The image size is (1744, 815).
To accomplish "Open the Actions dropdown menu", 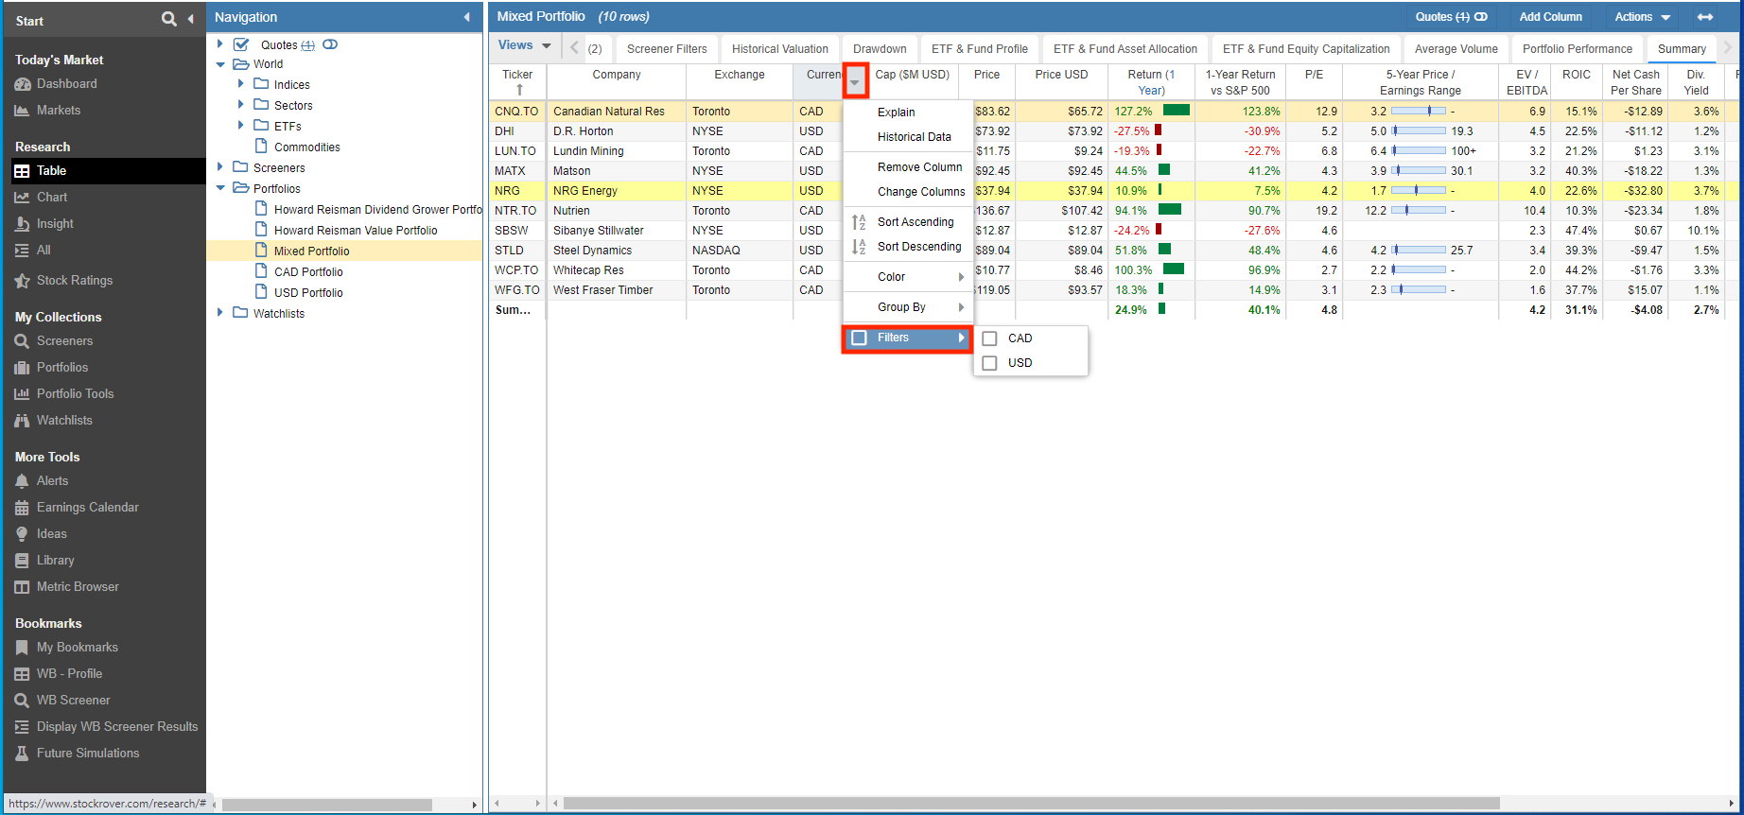I will [x=1642, y=17].
